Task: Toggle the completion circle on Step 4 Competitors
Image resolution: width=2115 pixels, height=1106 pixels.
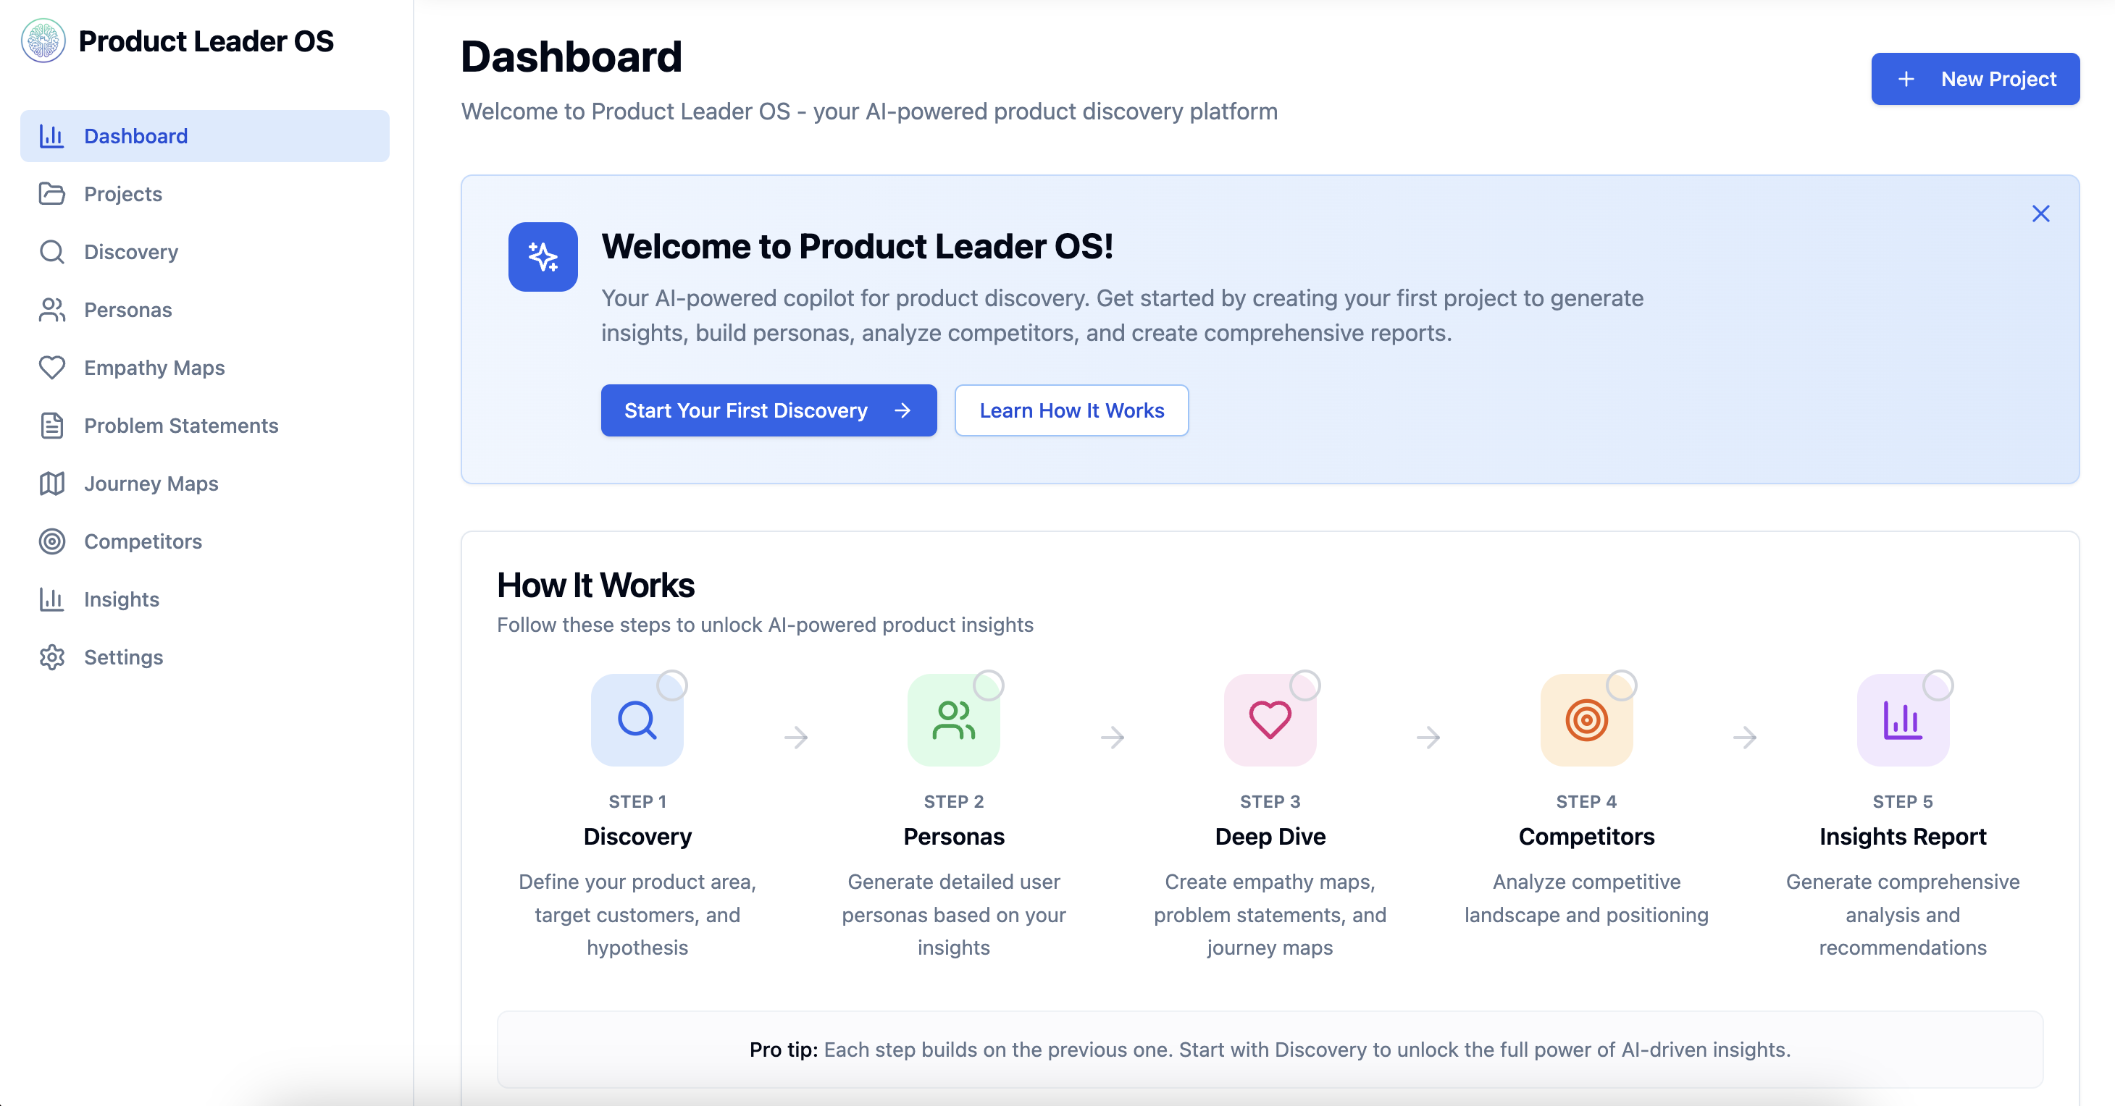Action: pyautogui.click(x=1621, y=683)
